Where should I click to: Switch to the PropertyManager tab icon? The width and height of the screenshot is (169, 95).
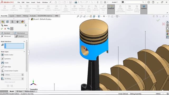tap(8, 22)
